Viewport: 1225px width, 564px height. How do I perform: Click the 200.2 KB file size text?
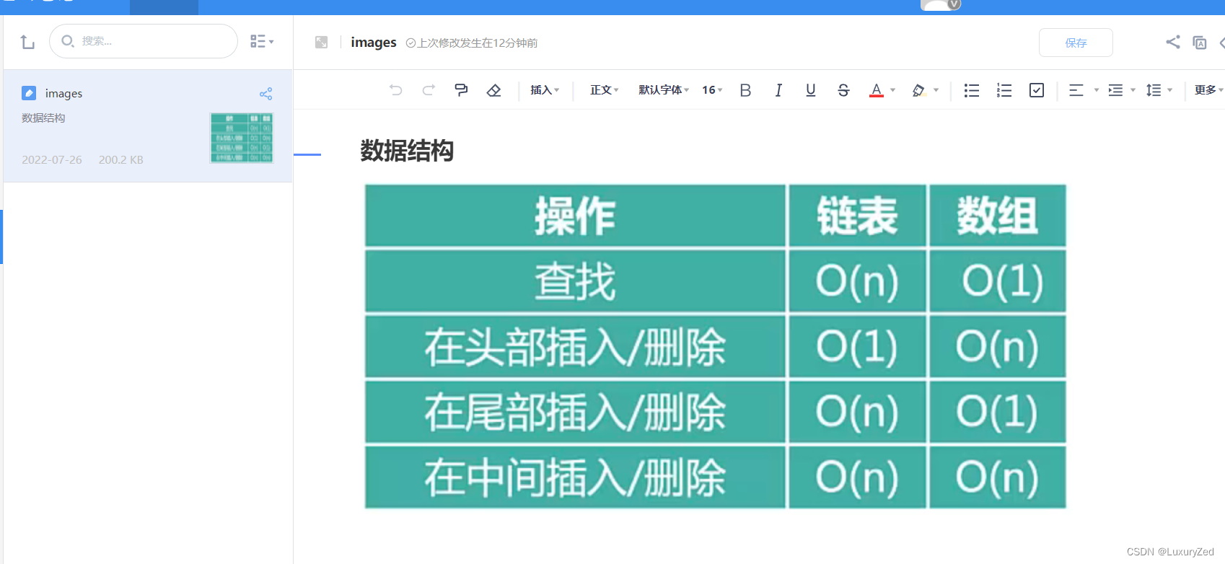click(121, 160)
